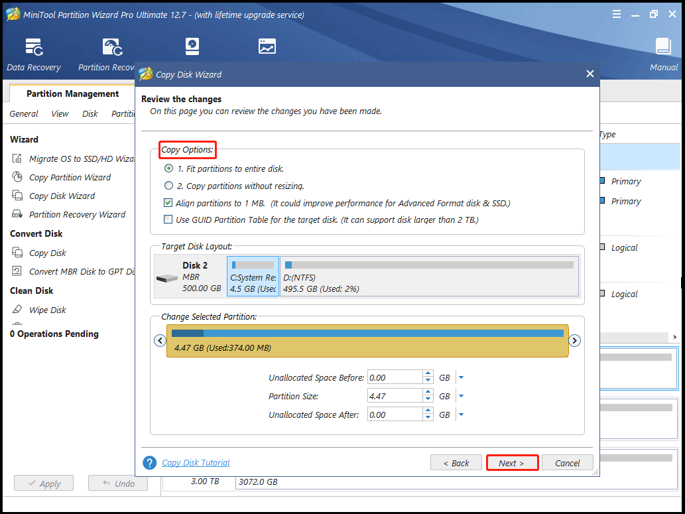The image size is (685, 514).
Task: Click the right scroll arrow in main window
Action: click(675, 337)
